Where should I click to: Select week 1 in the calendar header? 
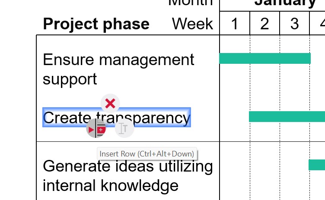[x=235, y=24]
